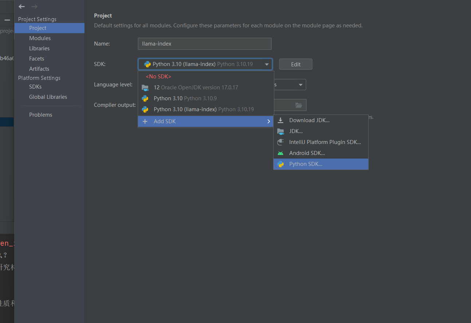The height and width of the screenshot is (323, 471).
Task: Choose Android SDK... from submenu
Action: pyautogui.click(x=321, y=153)
